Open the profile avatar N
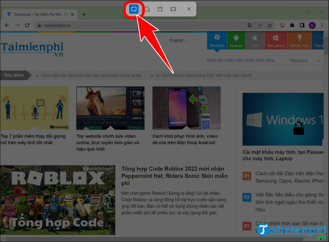The width and height of the screenshot is (329, 242). [312, 26]
